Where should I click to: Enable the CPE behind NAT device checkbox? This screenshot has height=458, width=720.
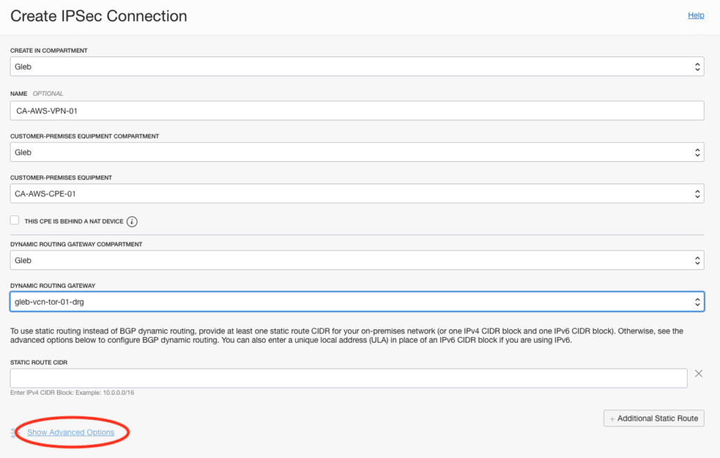15,221
